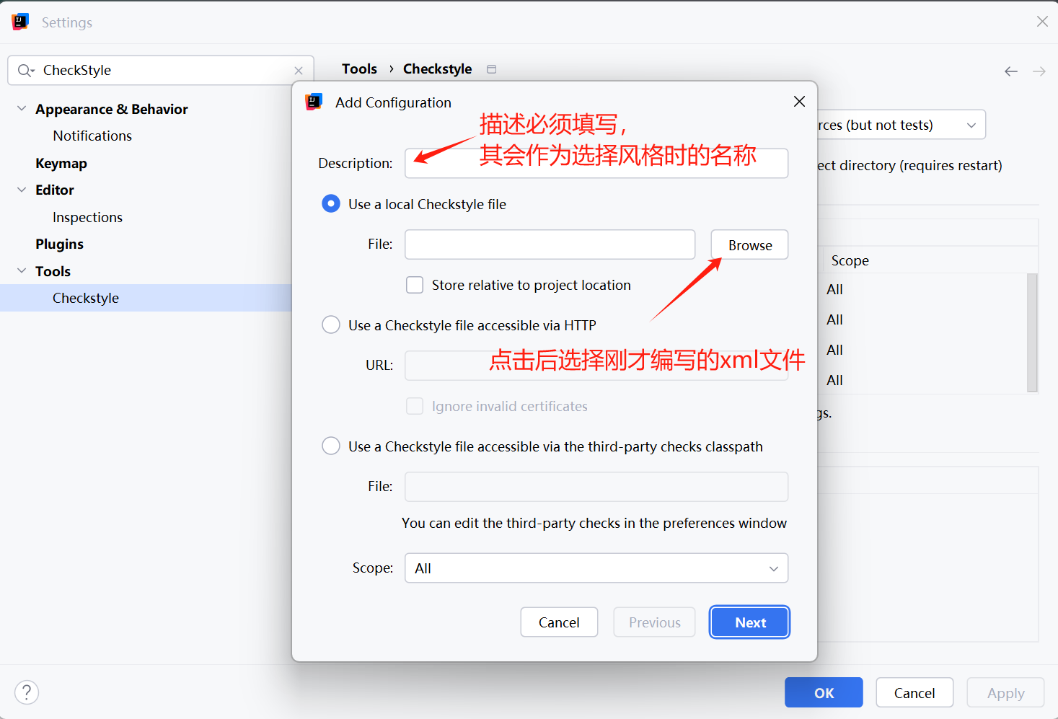This screenshot has width=1058, height=719.
Task: Click the Add Configuration dialog logo icon
Action: [314, 102]
